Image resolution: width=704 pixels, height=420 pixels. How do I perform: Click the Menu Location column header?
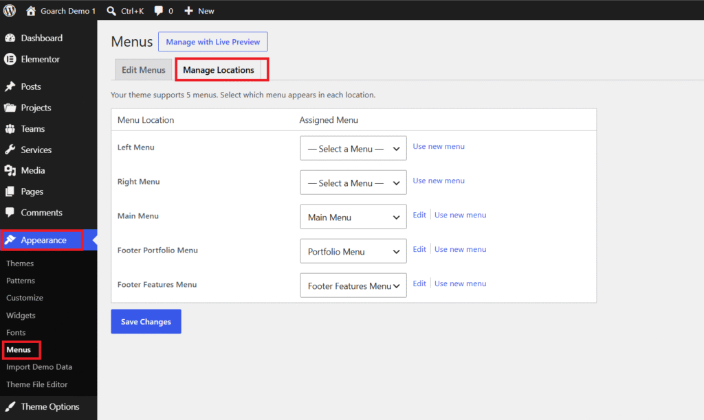click(146, 119)
